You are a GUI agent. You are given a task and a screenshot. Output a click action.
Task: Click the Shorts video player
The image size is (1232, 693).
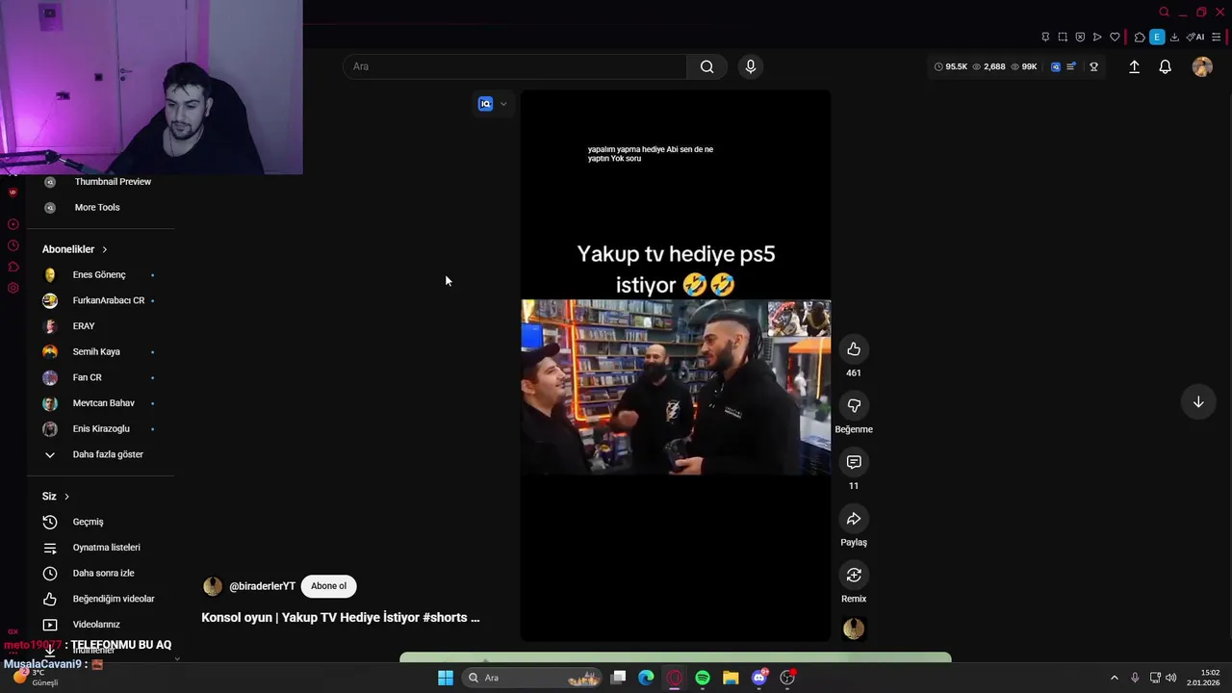tap(676, 366)
